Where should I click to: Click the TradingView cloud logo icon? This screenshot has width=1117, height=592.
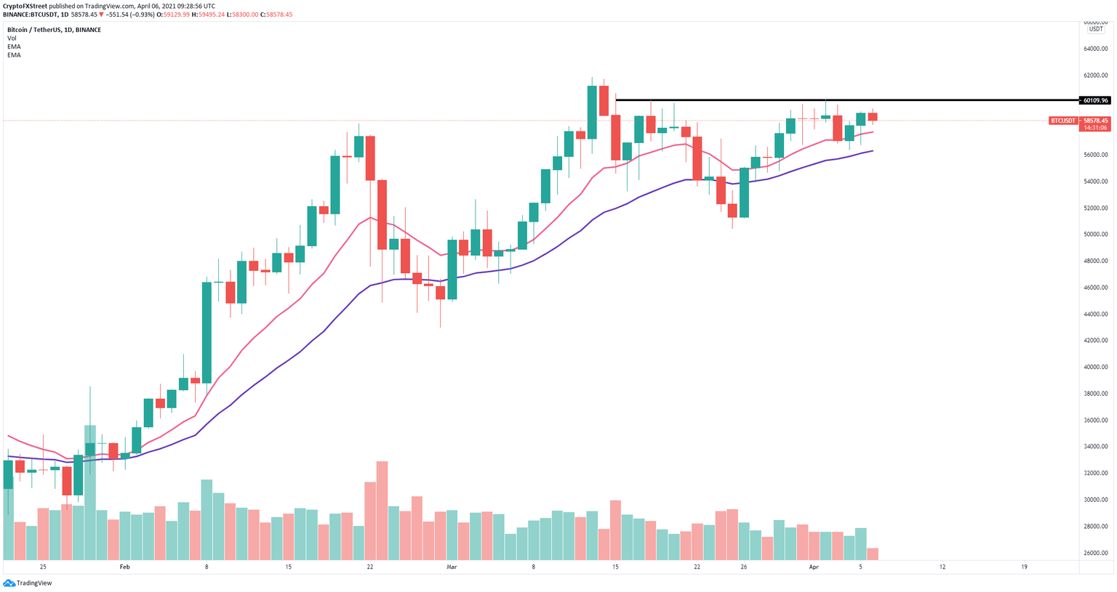(x=9, y=583)
